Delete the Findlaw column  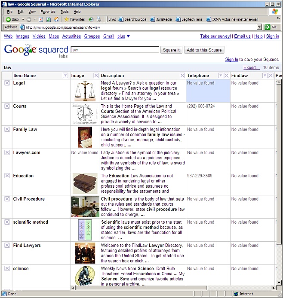pyautogui.click(x=271, y=76)
